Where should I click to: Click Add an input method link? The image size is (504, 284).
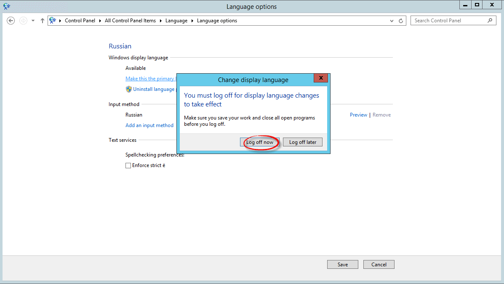(x=149, y=125)
